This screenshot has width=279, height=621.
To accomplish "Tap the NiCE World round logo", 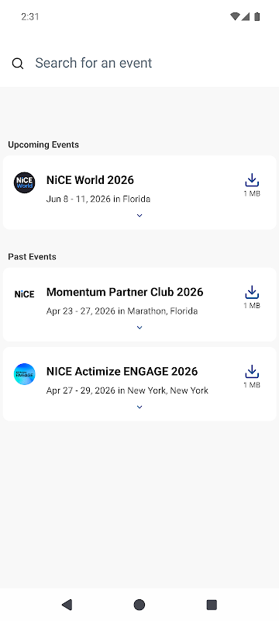I will (x=25, y=182).
